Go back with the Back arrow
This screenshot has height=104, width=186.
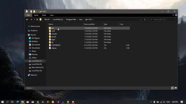click(27, 19)
